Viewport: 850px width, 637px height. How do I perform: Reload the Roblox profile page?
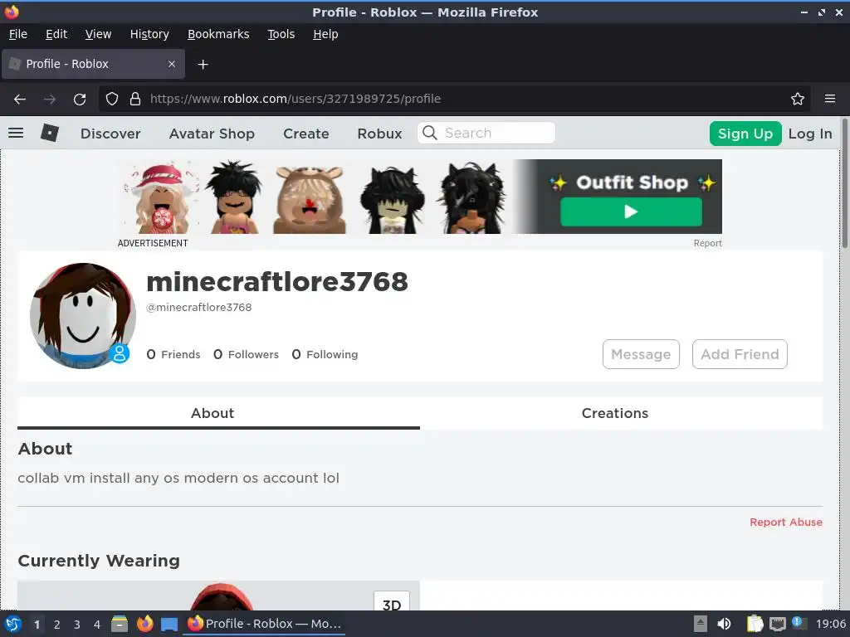80,100
